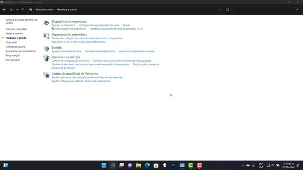
Task: Click the Control Panel search field
Action: coord(267,9)
